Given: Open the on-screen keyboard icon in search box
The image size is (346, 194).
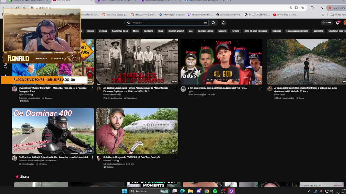Looking at the screenshot, I should (x=205, y=23).
